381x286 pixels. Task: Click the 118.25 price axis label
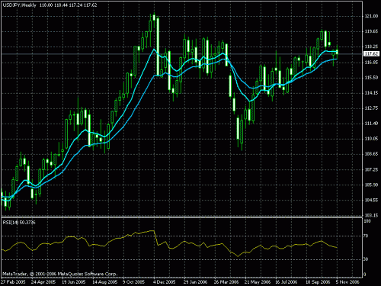coord(371,47)
